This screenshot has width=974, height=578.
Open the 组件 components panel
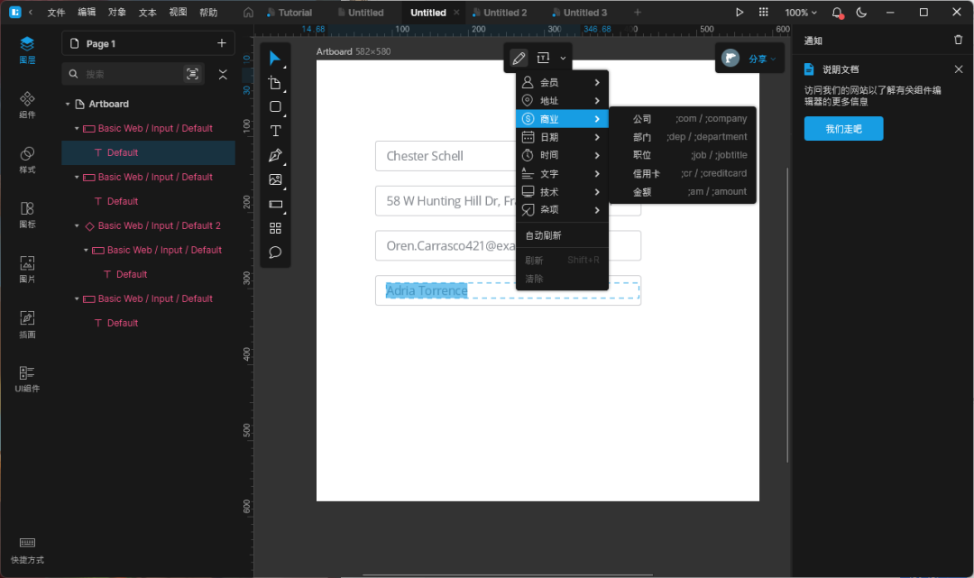click(27, 104)
